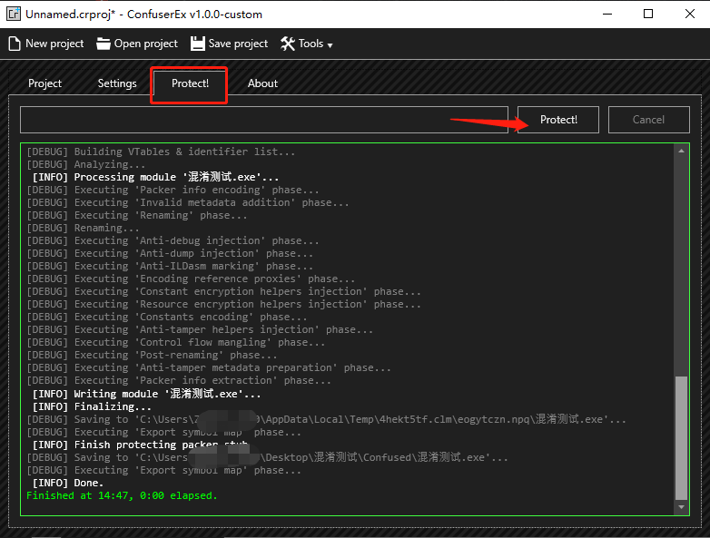
Task: Click the 'Constants encoding' phase line
Action: pyautogui.click(x=167, y=317)
